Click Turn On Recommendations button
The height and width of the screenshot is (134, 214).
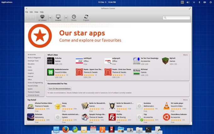tap(59, 89)
